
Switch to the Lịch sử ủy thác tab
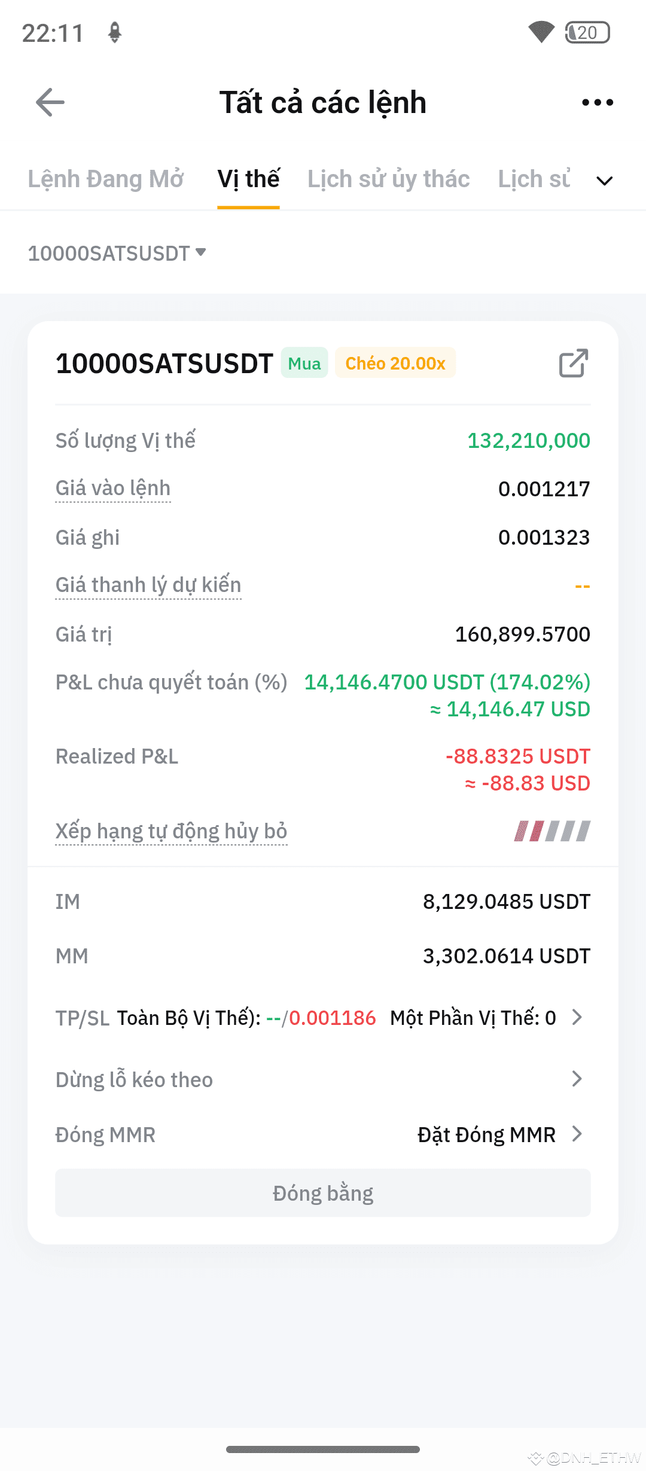(389, 179)
